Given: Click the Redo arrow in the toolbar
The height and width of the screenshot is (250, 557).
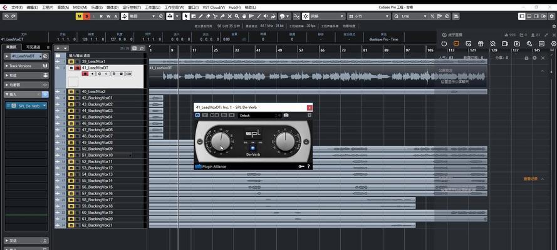Looking at the screenshot, I should click(13, 16).
